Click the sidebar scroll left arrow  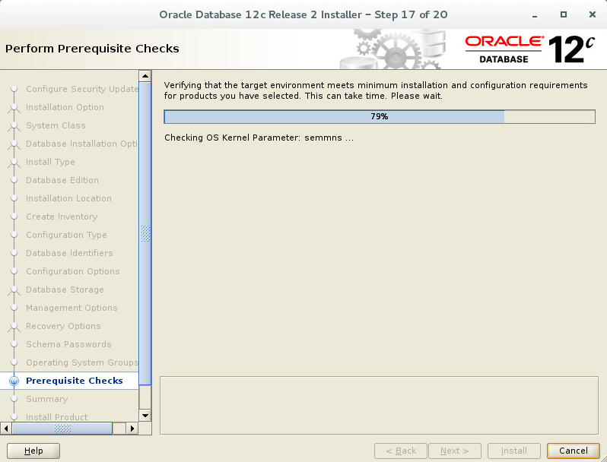click(x=6, y=428)
